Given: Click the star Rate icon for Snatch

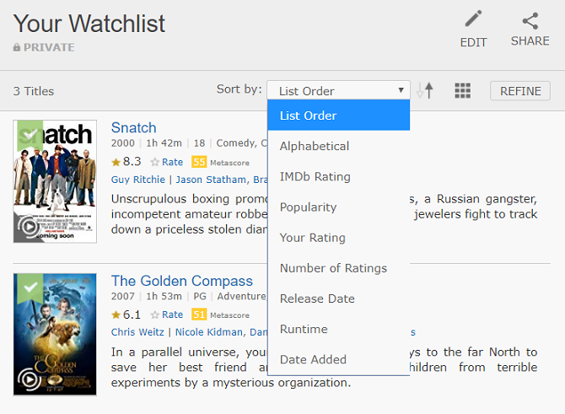Looking at the screenshot, I should [155, 162].
